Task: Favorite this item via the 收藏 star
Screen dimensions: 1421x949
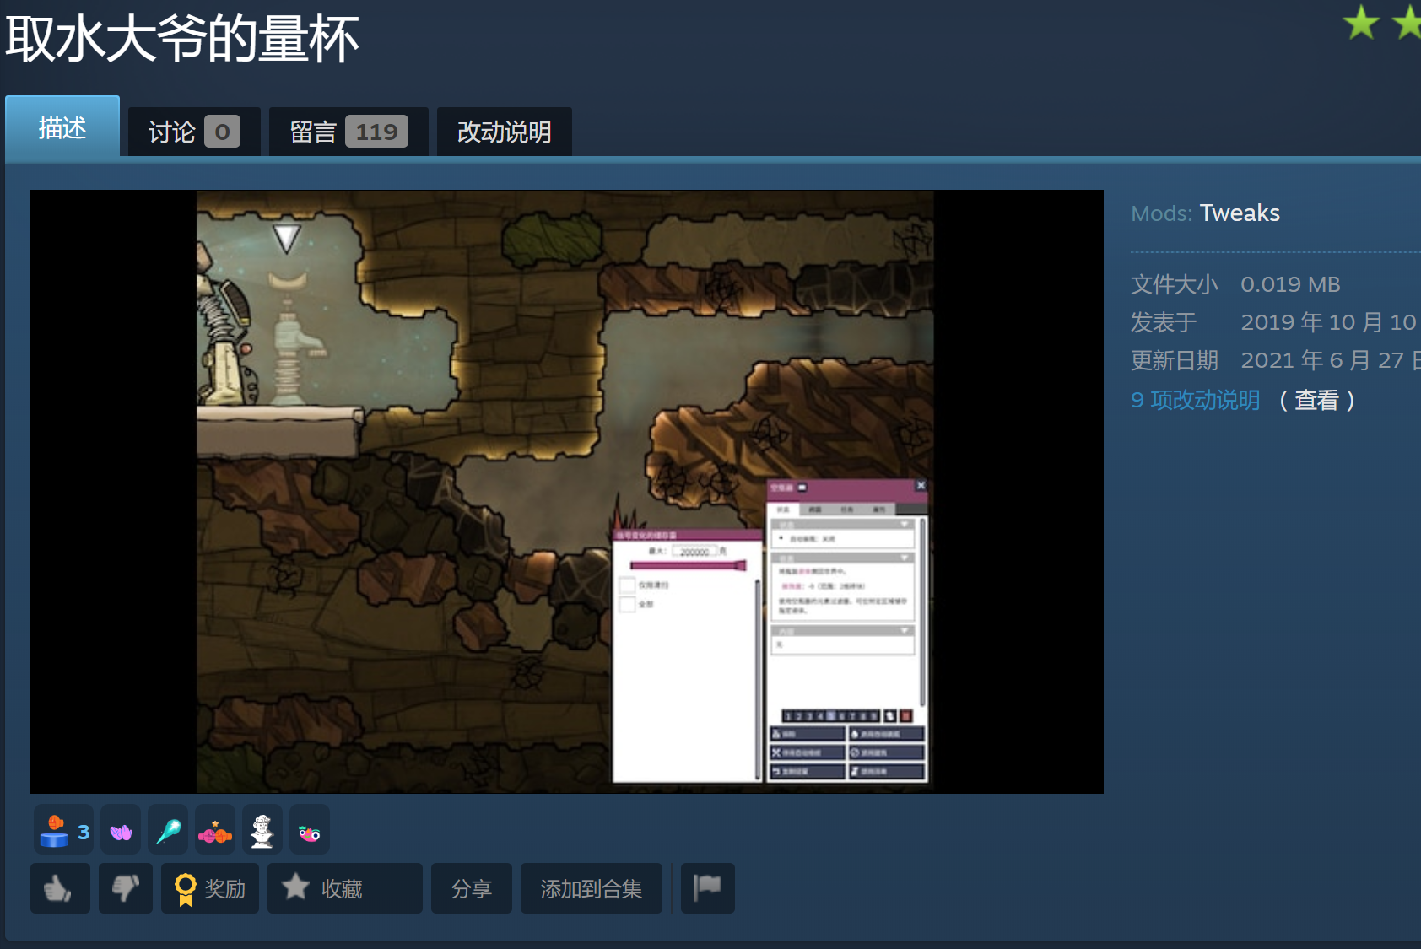Action: pyautogui.click(x=345, y=888)
